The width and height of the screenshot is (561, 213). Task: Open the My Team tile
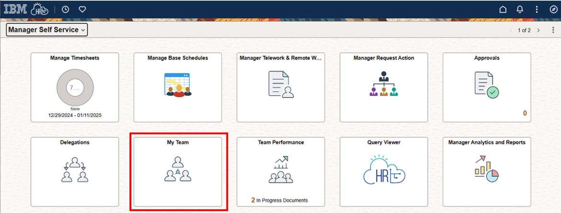pyautogui.click(x=177, y=172)
